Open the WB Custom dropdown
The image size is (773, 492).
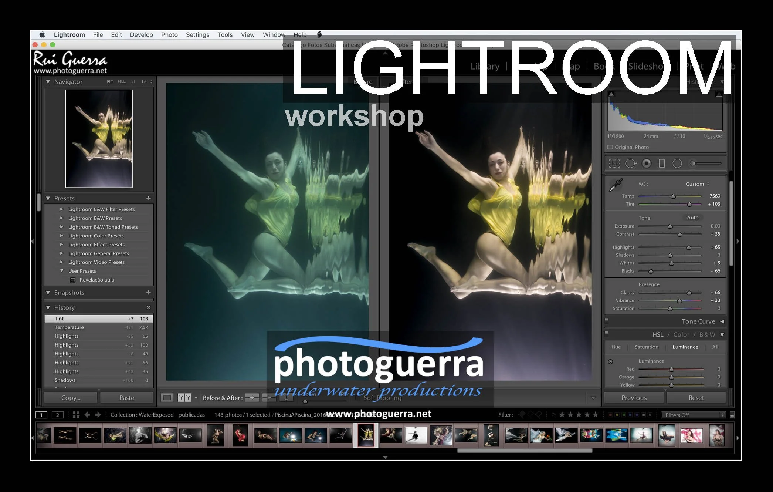698,184
